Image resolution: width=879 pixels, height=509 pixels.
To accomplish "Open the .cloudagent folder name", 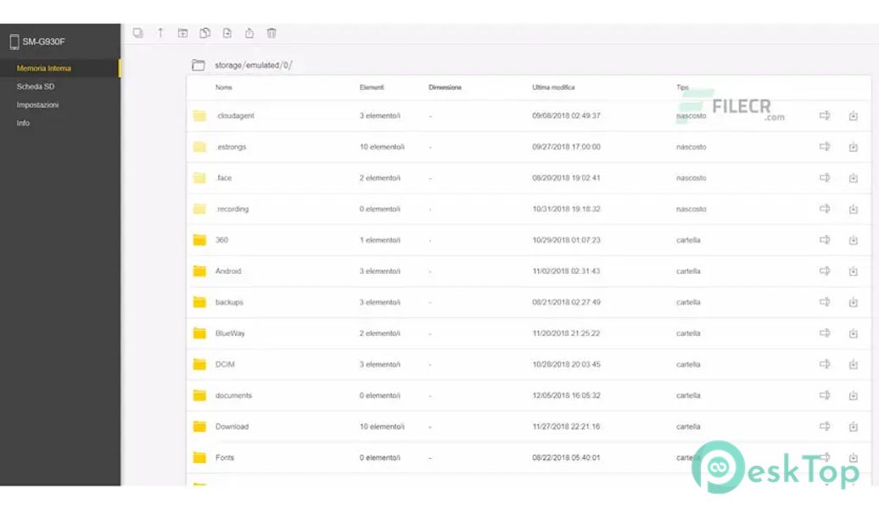I will [235, 115].
